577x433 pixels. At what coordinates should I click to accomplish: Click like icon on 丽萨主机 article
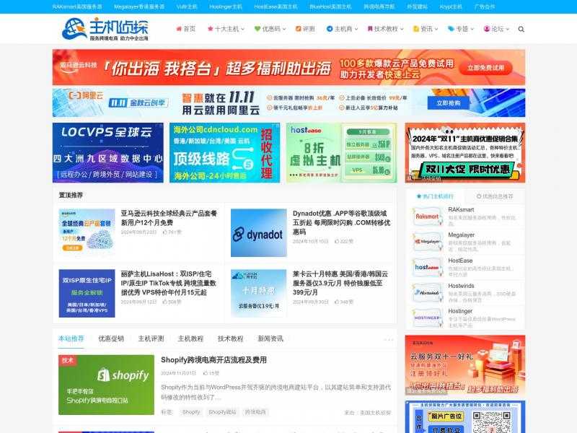[x=165, y=302]
